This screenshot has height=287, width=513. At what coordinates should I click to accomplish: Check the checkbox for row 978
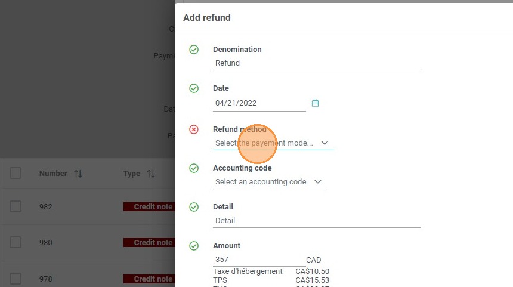coord(16,279)
